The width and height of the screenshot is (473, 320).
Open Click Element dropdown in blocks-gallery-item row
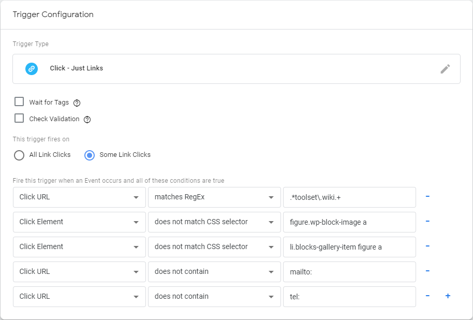[x=79, y=246]
